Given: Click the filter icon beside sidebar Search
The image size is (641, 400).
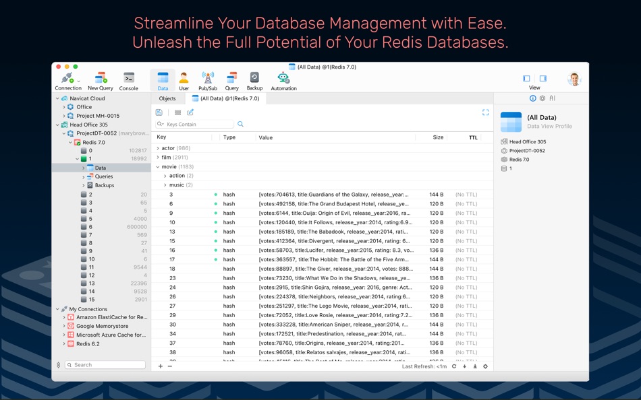Looking at the screenshot, I should tap(59, 365).
